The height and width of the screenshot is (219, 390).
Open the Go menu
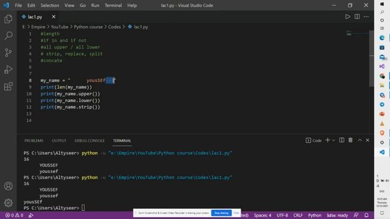pos(83,5)
